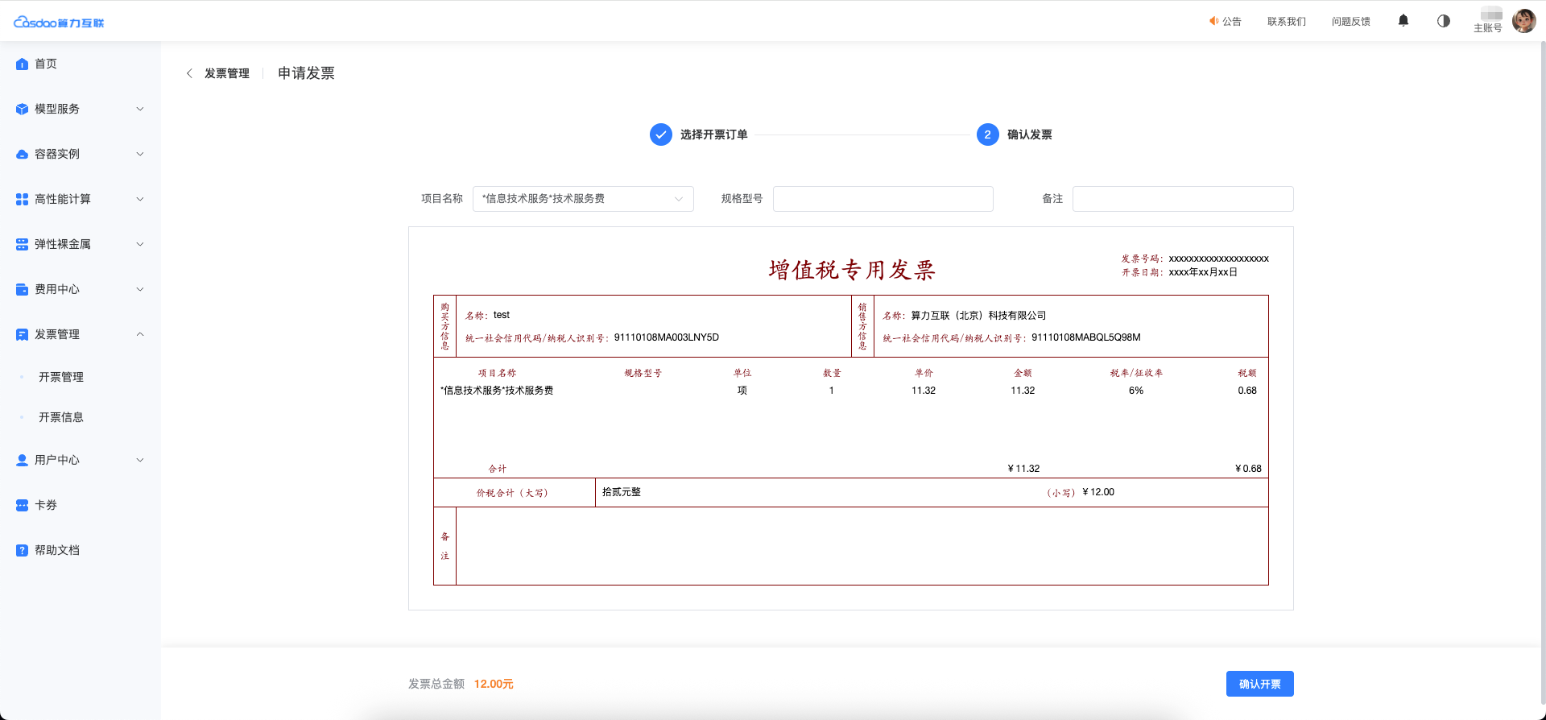The height and width of the screenshot is (720, 1546).
Task: Click the 主账号 label
Action: [x=1488, y=27]
